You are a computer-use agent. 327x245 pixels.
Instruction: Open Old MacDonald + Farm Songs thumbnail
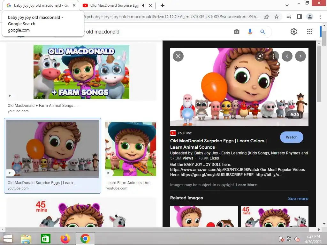(x=81, y=72)
